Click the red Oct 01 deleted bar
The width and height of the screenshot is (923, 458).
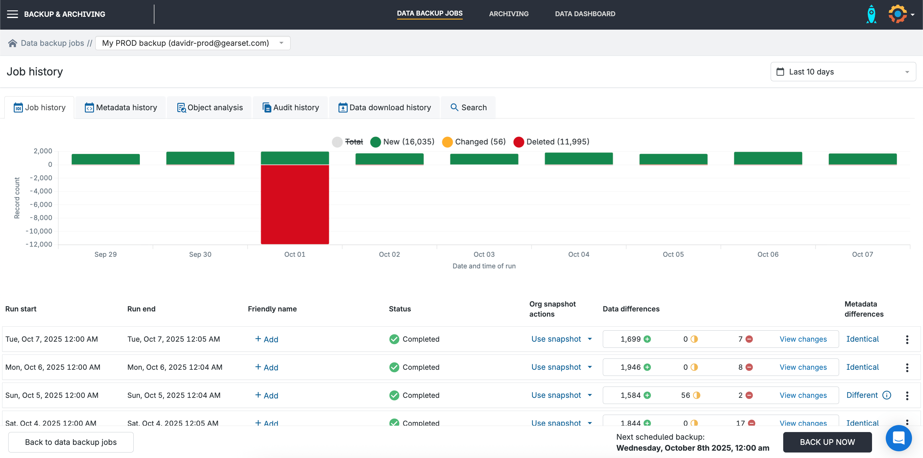coord(295,204)
